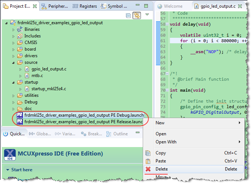The height and width of the screenshot is (183, 251).
Task: Expand the Debug folder
Action: tap(14, 102)
